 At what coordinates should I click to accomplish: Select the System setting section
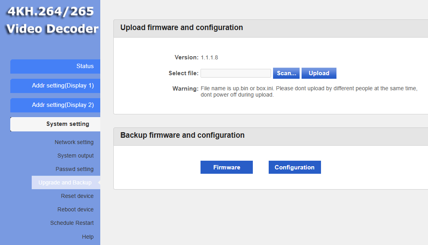pos(55,124)
